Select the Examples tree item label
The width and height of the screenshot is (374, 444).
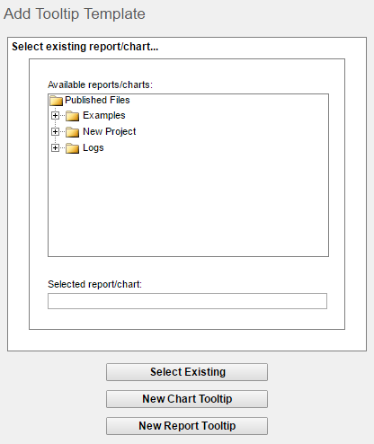pyautogui.click(x=104, y=115)
